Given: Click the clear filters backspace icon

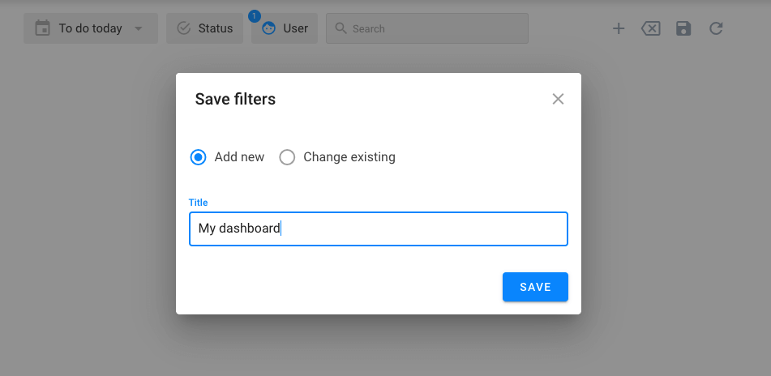Looking at the screenshot, I should 651,28.
